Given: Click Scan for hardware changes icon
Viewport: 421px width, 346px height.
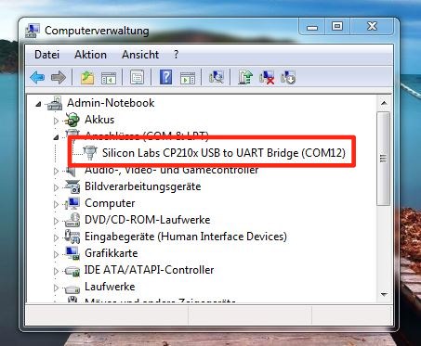Looking at the screenshot, I should point(217,77).
